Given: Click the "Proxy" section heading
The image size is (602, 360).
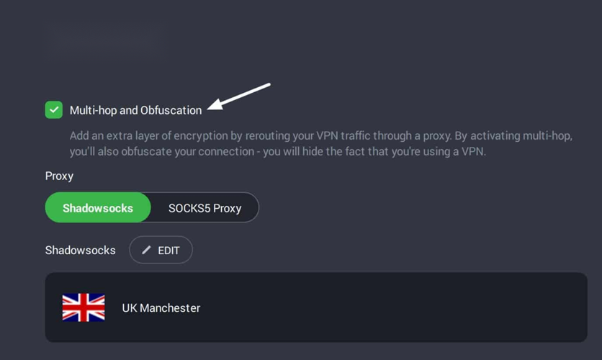Looking at the screenshot, I should [x=59, y=176].
